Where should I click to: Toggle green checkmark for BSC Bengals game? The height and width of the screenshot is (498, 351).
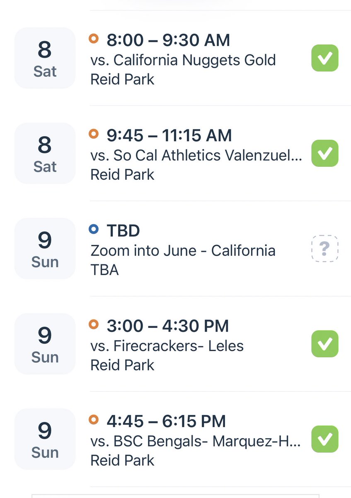point(325,439)
